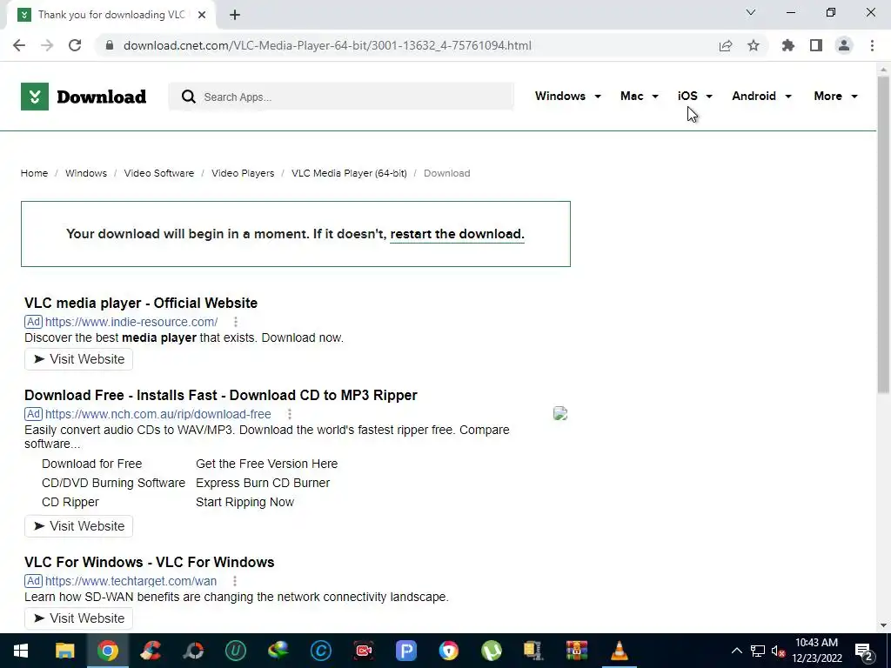Click the 'Download for Free' sitelink
Viewport: 891px width, 668px height.
coord(92,464)
